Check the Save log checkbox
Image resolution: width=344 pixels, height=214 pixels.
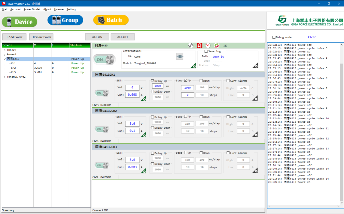coord(206,51)
